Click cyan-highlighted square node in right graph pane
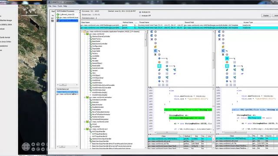Image resolution: width=278 pixels, height=156 pixels. click(x=227, y=66)
